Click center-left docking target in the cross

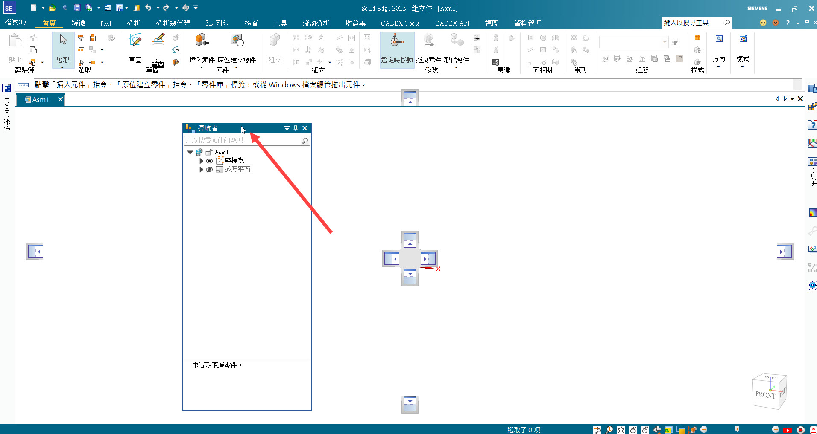(391, 258)
